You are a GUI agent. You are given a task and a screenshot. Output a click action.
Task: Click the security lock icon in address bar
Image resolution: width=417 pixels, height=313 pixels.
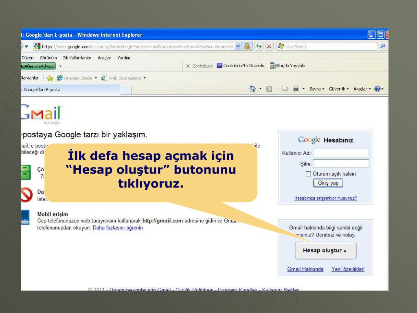coord(247,46)
